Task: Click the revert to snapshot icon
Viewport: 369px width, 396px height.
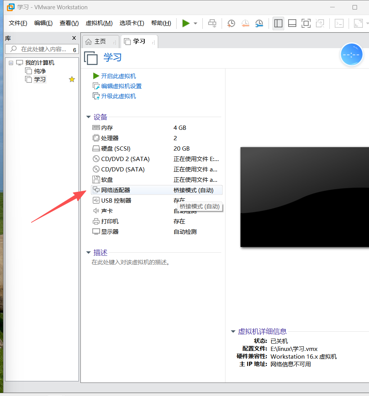Action: pyautogui.click(x=245, y=23)
